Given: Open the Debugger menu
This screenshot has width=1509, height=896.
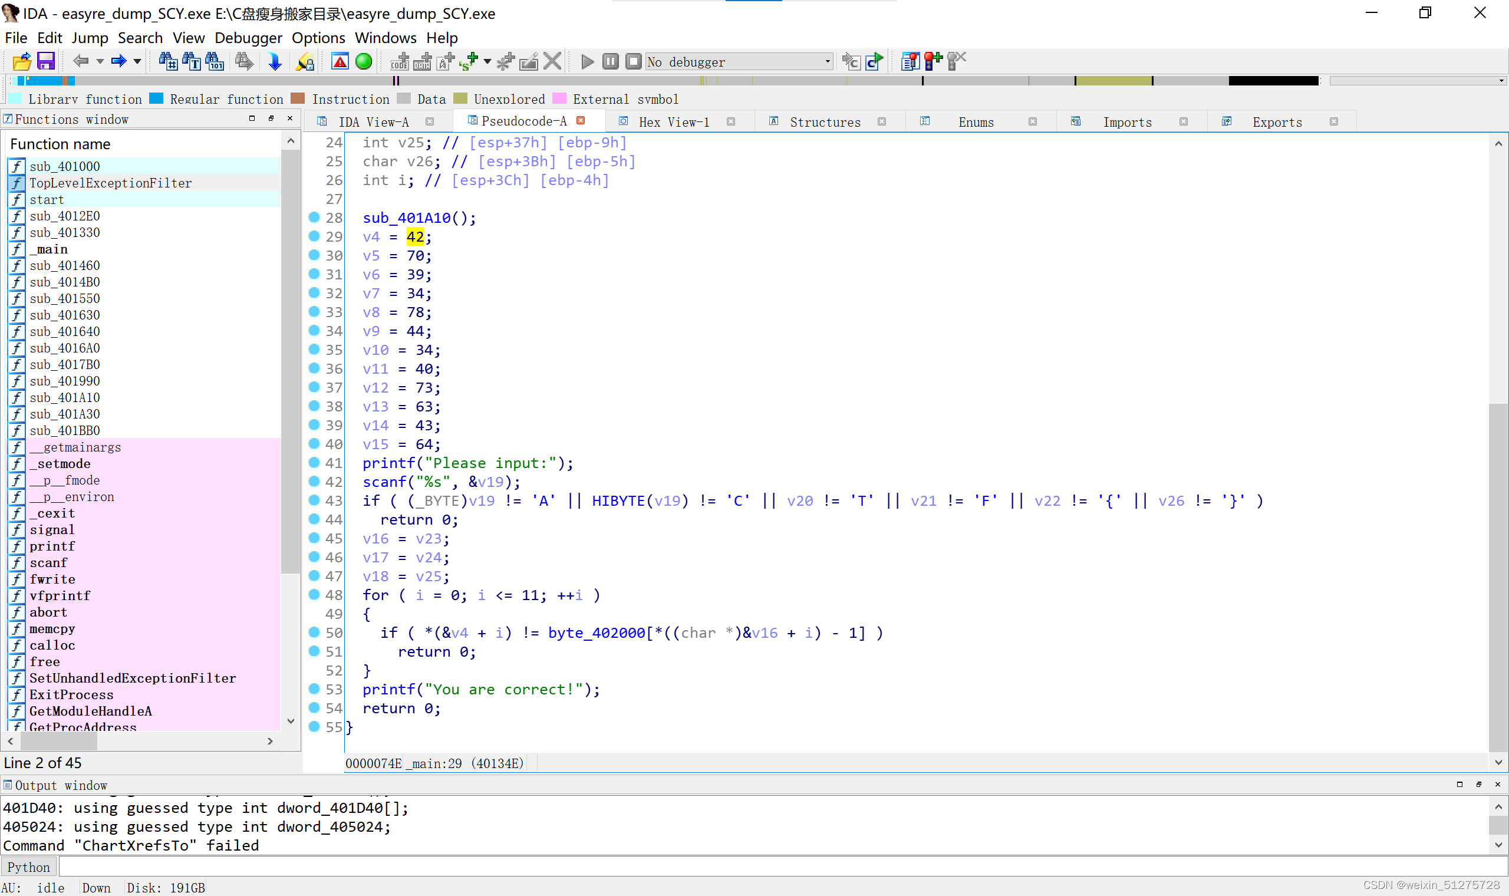Looking at the screenshot, I should pos(248,38).
